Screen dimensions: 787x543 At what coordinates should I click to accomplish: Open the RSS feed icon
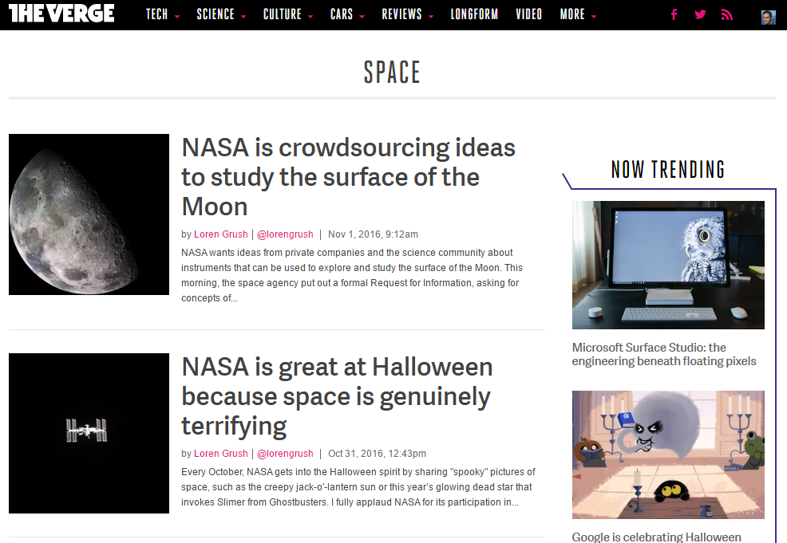727,14
